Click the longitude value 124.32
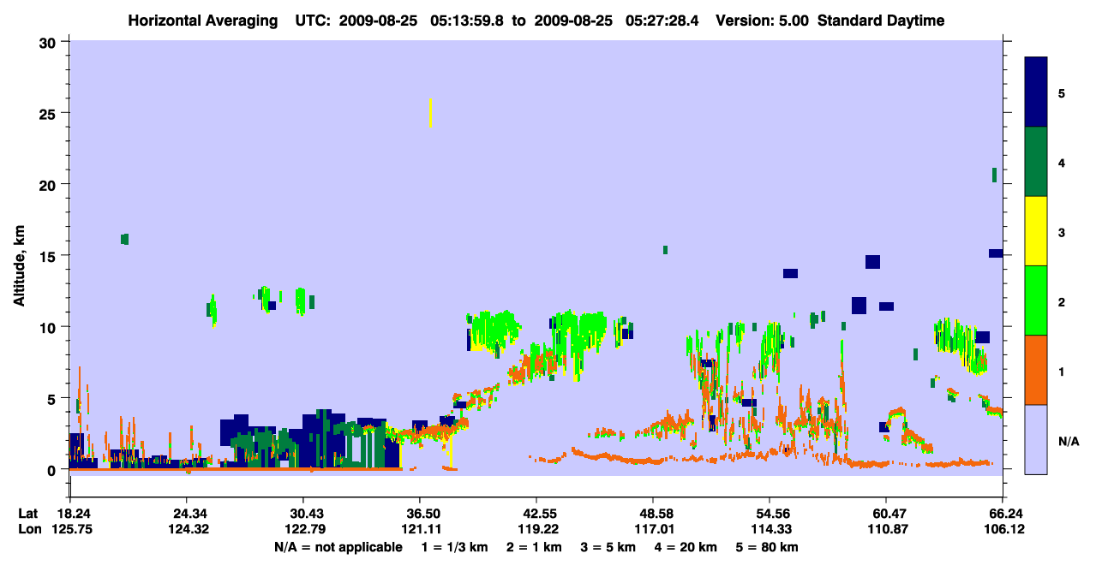Image resolution: width=1114 pixels, height=571 pixels. [187, 529]
